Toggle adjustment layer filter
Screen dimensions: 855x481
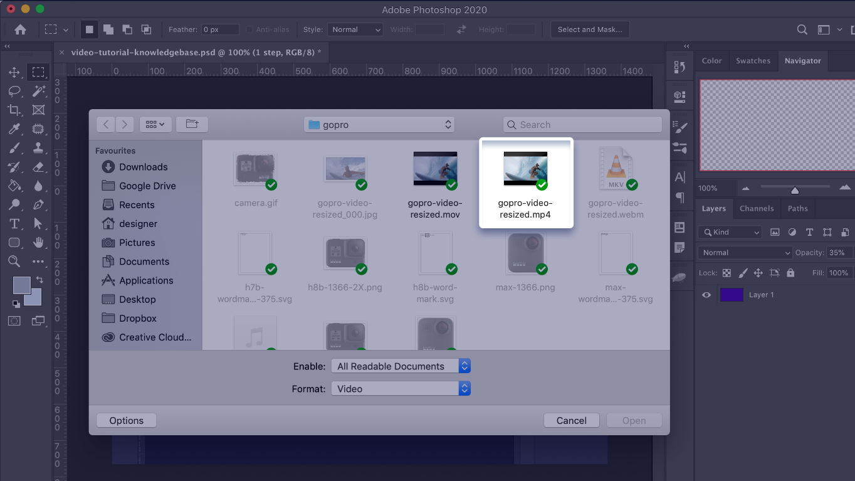click(792, 232)
